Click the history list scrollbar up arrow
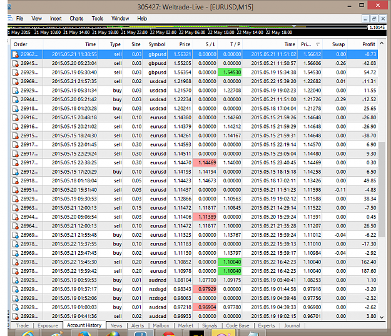 point(382,43)
